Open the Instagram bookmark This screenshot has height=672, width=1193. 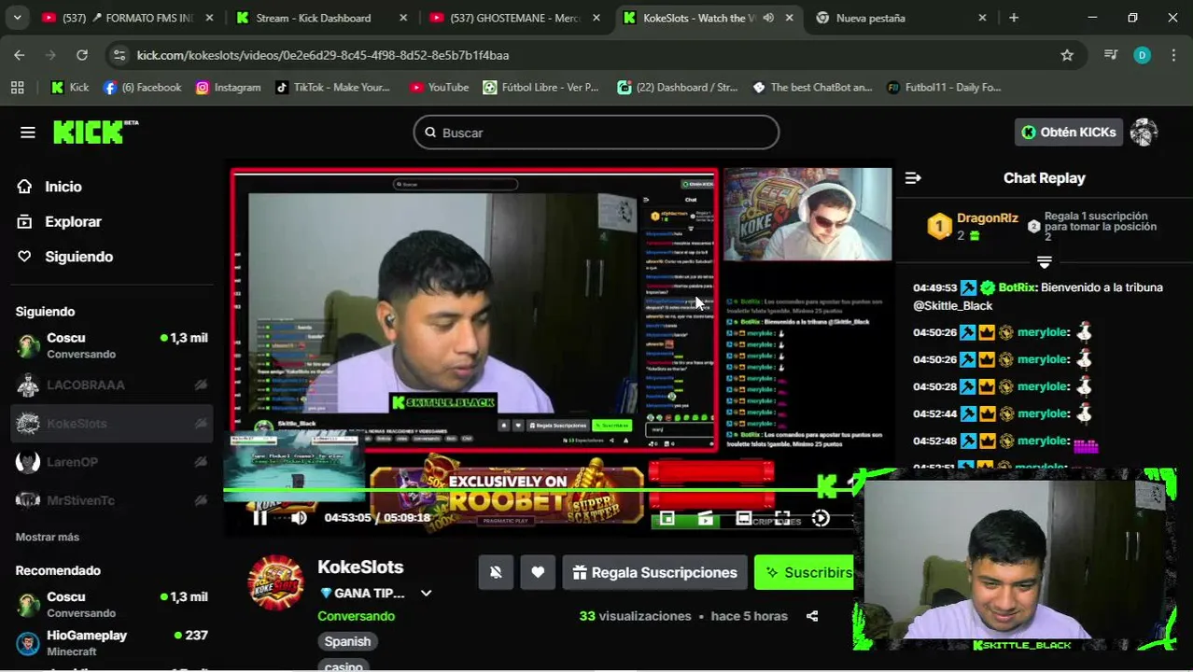[x=228, y=87]
